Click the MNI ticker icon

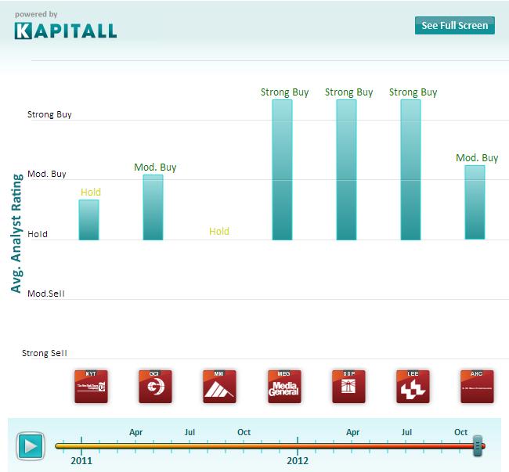219,386
